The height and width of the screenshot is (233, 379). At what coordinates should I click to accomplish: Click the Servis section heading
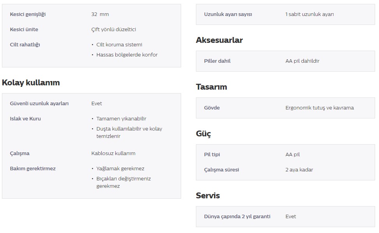208,196
